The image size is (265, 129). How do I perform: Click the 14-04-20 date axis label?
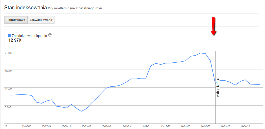[245, 126]
